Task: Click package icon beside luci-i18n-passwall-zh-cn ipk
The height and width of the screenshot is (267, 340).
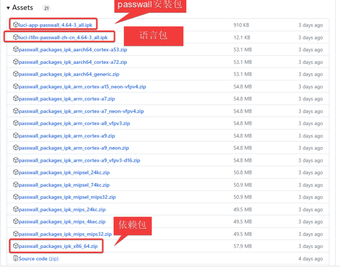Action: click(x=16, y=38)
